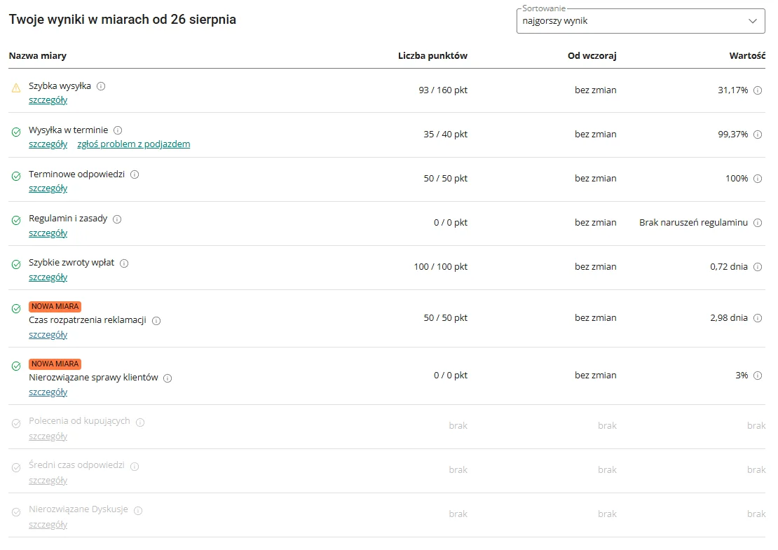Click info icon beside the 31,17% value
This screenshot has width=778, height=550.
[758, 90]
